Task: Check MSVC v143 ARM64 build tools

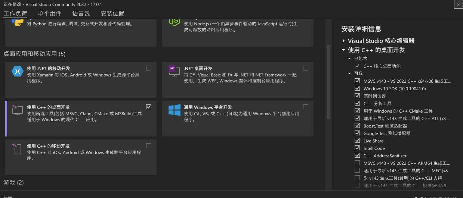Action: coord(357,163)
